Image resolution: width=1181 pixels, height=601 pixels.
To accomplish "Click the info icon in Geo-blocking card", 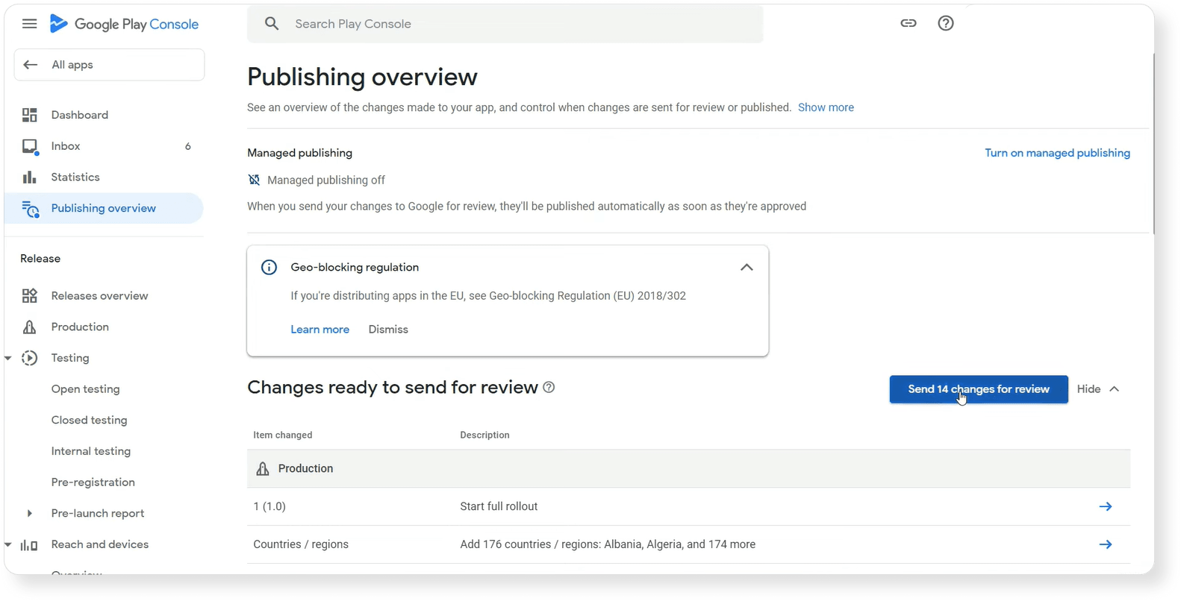I will point(269,267).
